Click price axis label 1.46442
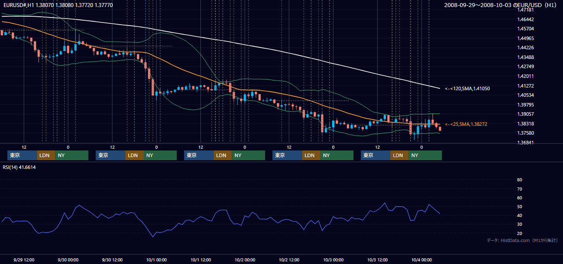Image resolution: width=563 pixels, height=264 pixels. point(526,19)
